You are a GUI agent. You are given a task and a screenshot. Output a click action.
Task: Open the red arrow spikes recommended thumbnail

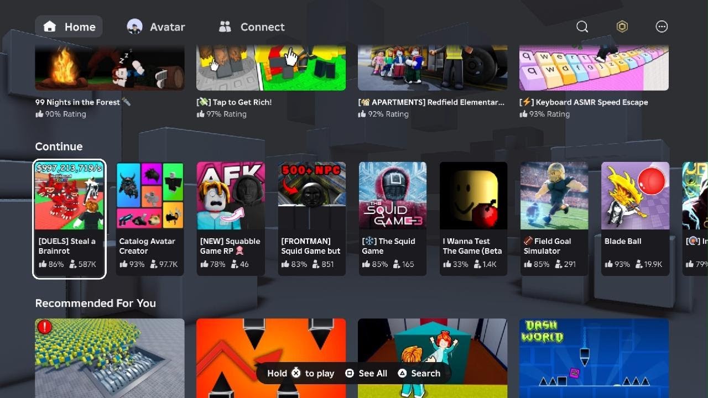point(271,358)
